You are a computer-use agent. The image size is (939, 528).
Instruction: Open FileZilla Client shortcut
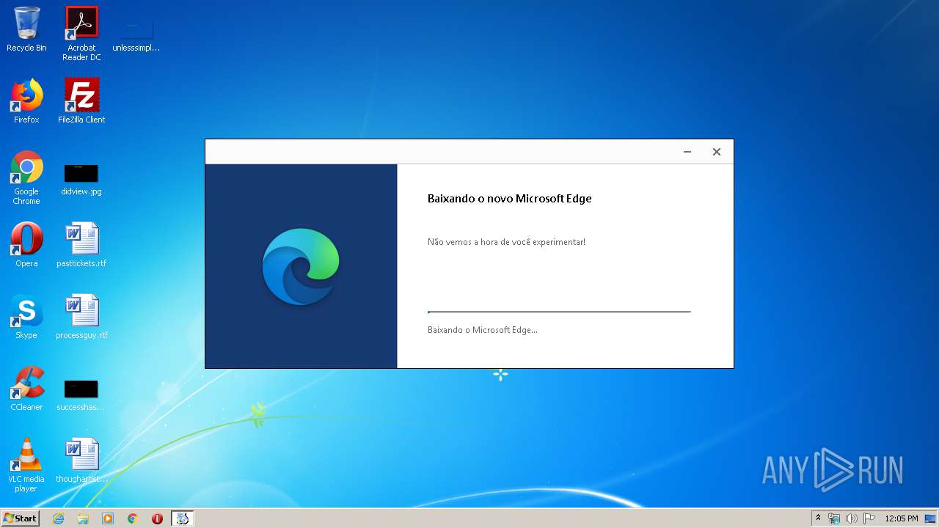(x=81, y=101)
